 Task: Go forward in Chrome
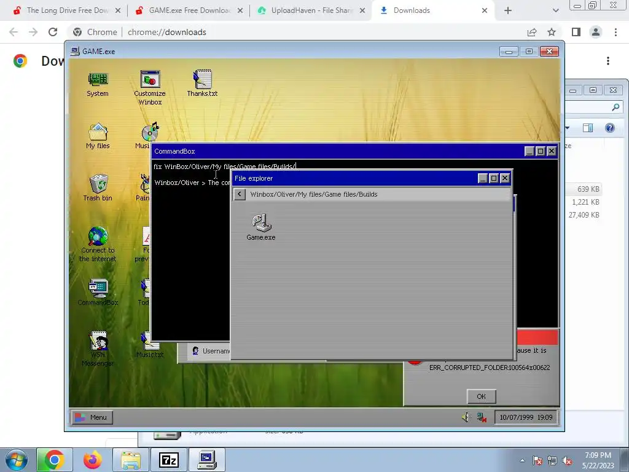point(33,32)
